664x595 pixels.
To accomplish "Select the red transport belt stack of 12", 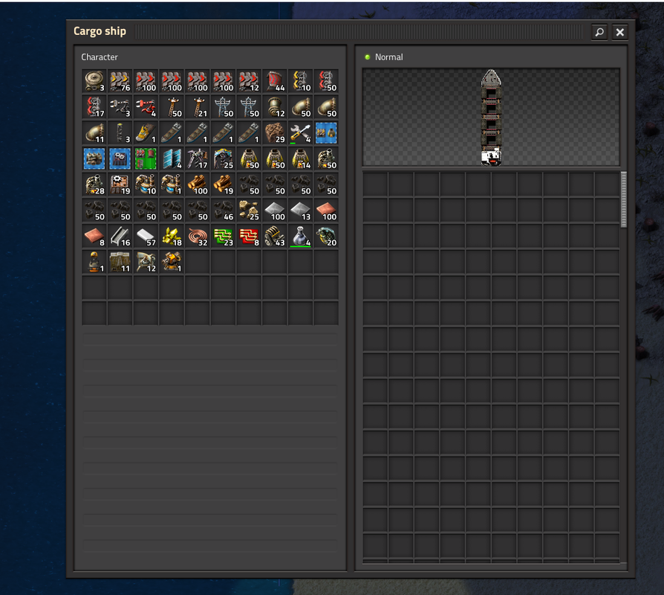I will pyautogui.click(x=249, y=81).
